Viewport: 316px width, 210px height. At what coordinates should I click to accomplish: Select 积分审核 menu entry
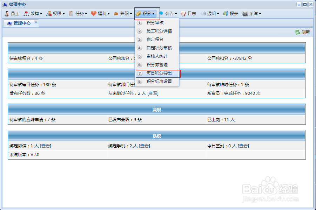click(157, 23)
